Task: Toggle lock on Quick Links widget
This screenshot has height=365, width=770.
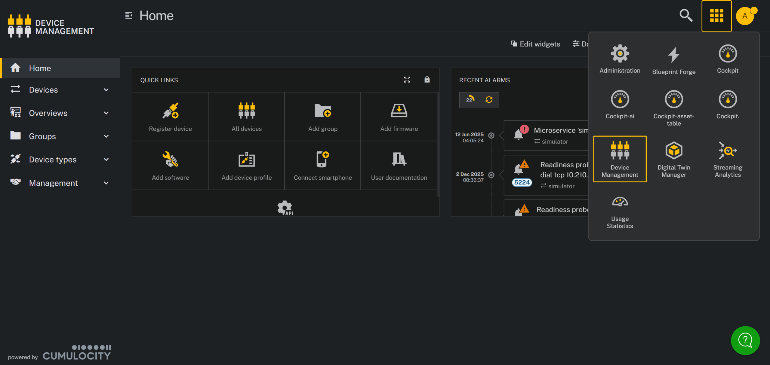Action: pyautogui.click(x=427, y=80)
